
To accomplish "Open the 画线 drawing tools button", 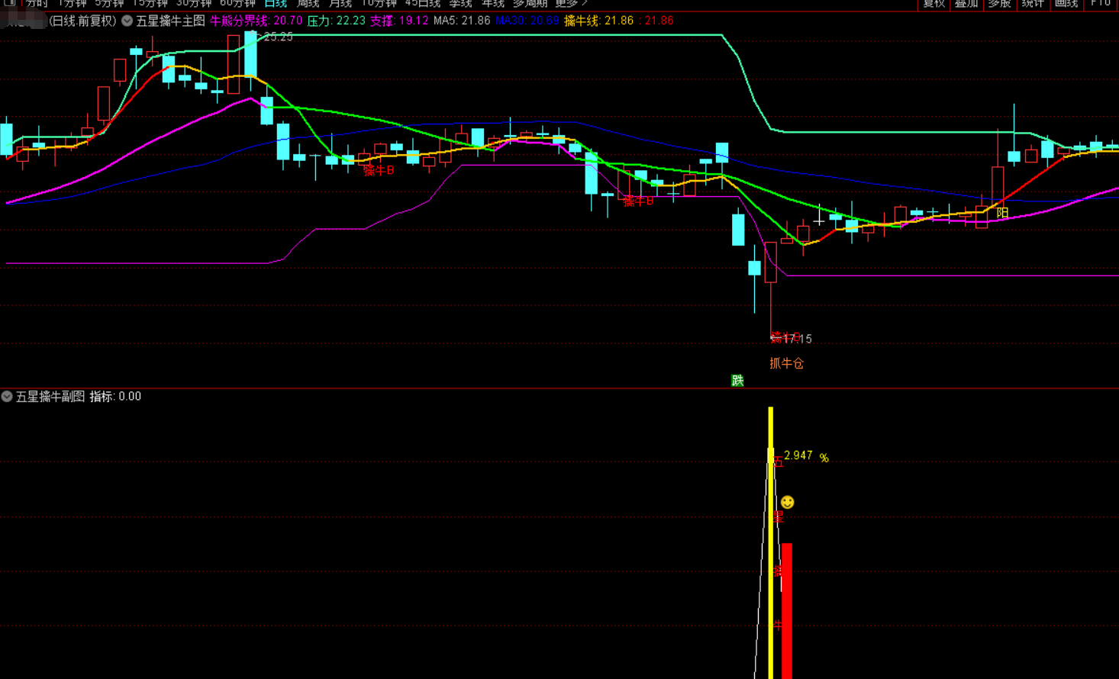I will click(1066, 4).
